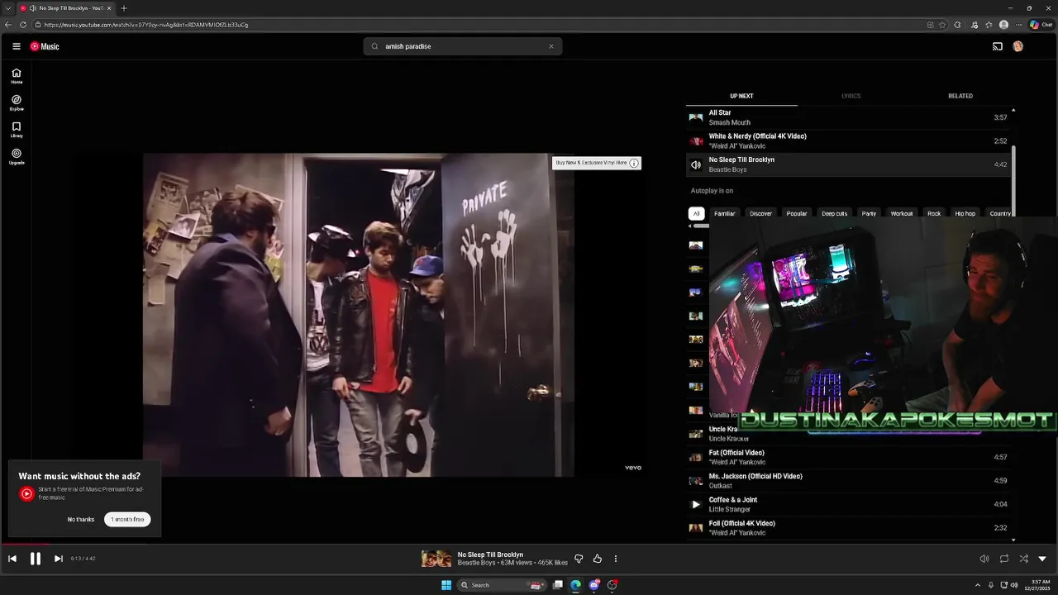The image size is (1058, 595).
Task: Click the now-playing album thumbnail
Action: (x=436, y=559)
